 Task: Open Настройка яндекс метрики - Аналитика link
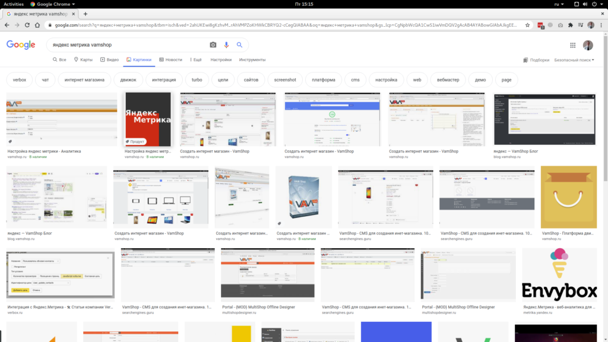44,151
